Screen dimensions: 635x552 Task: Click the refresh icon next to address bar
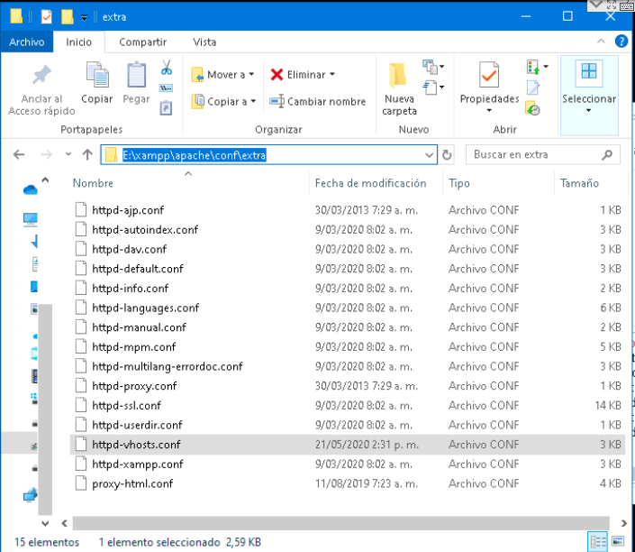tap(447, 154)
